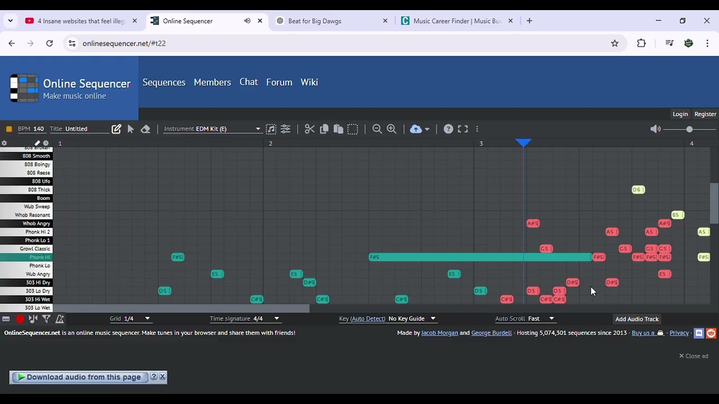The height and width of the screenshot is (404, 719).
Task: Open the settings gear above the instrument list
Action: (4, 144)
